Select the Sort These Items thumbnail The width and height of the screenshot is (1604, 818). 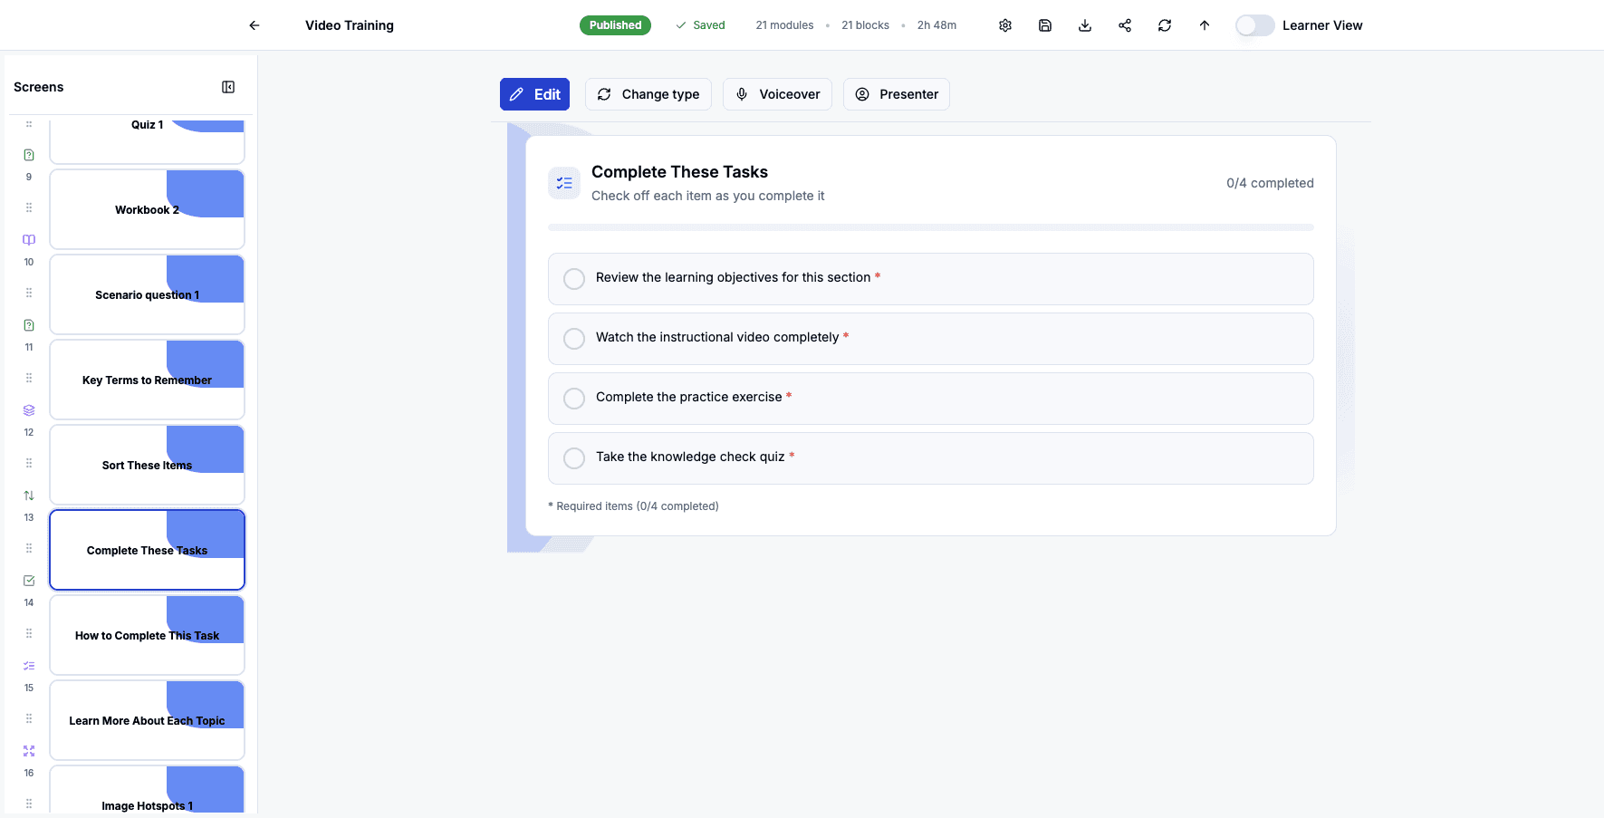coord(147,465)
